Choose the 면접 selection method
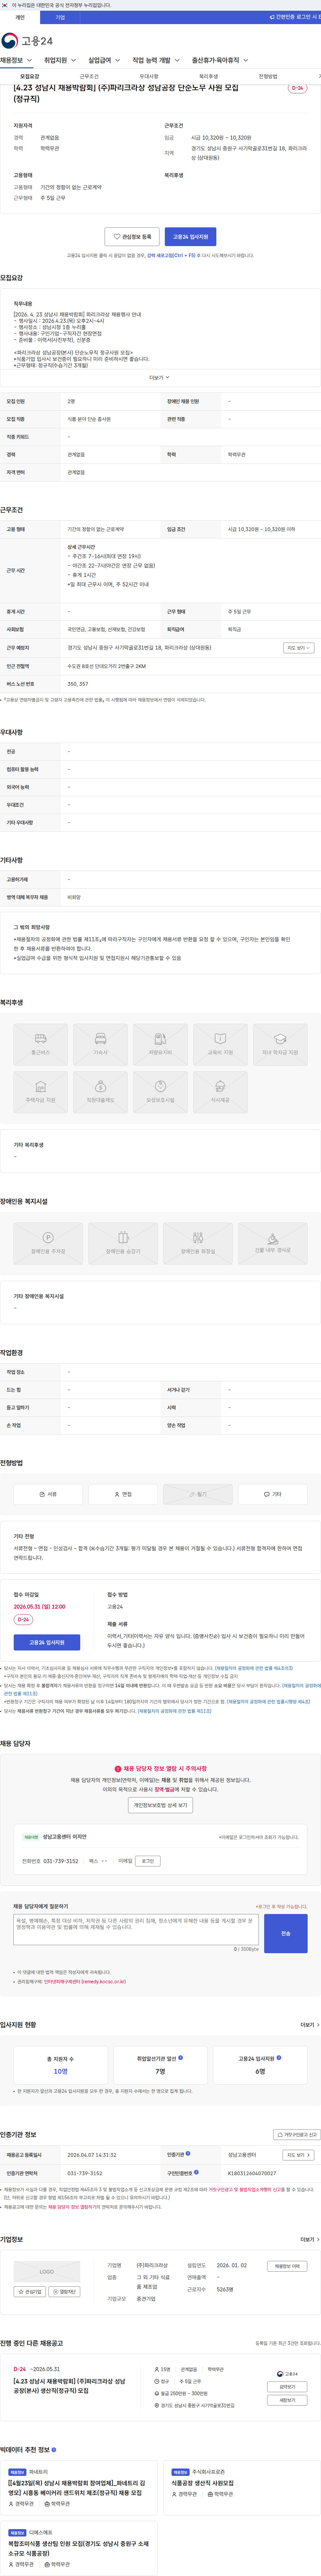Screen dimensions: 321x2576 click(123, 1494)
